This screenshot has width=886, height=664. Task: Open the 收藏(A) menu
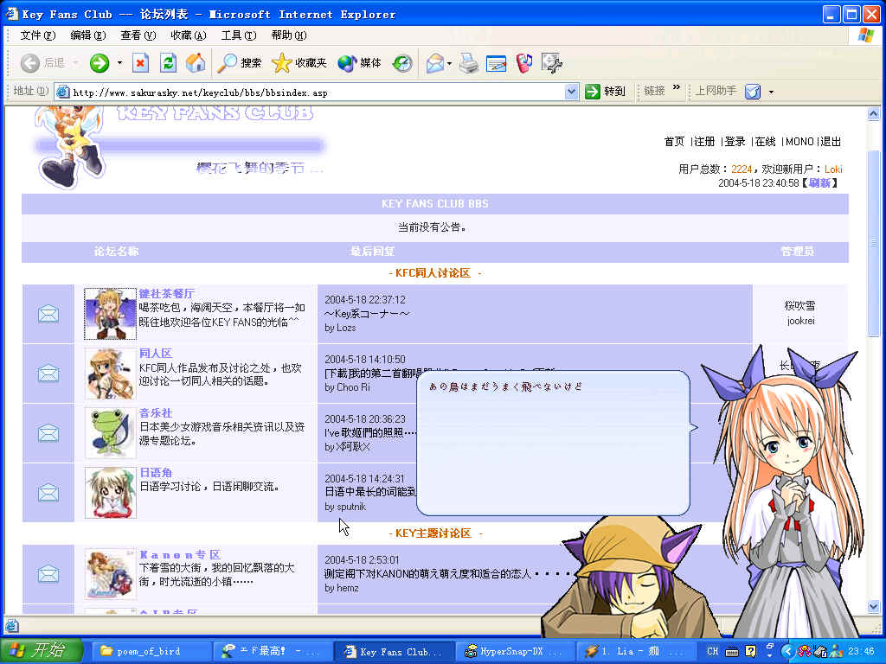[188, 35]
